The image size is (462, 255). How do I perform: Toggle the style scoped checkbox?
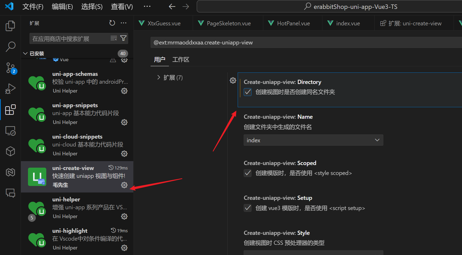point(248,173)
